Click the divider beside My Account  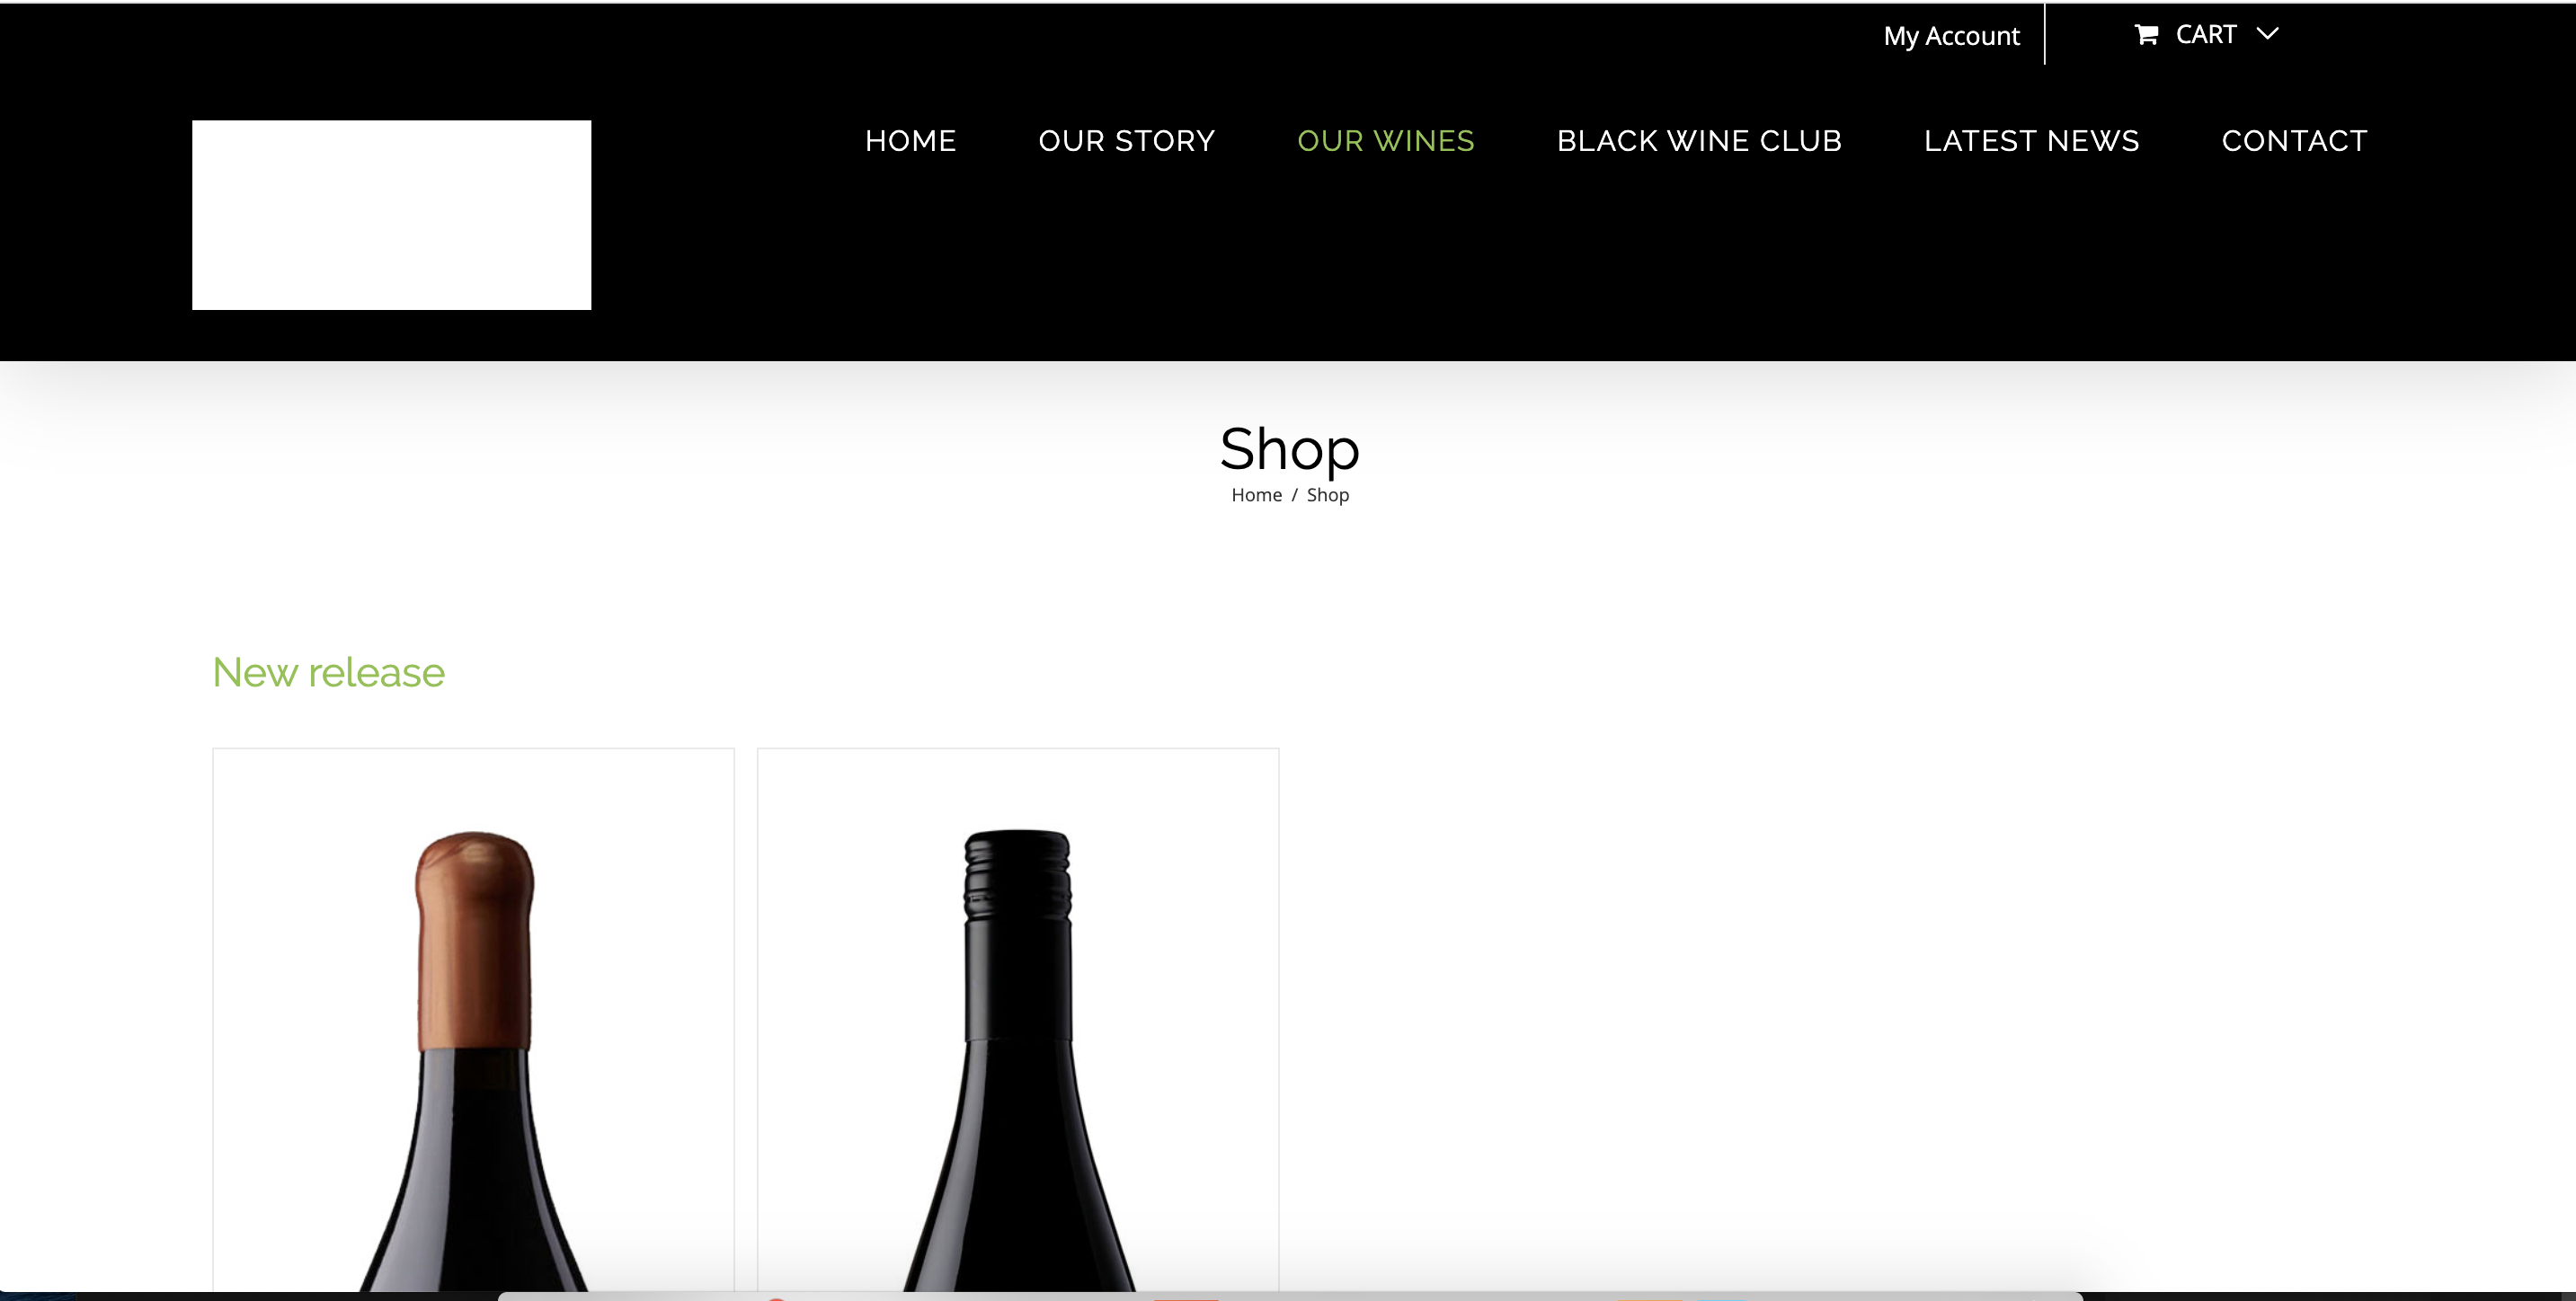[x=2045, y=34]
